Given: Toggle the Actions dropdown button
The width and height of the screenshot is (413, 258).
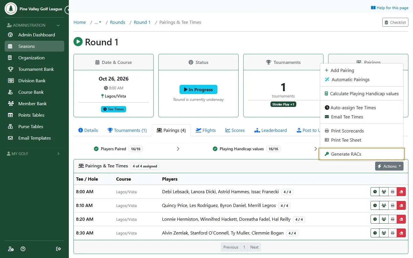Looking at the screenshot, I should point(389,166).
